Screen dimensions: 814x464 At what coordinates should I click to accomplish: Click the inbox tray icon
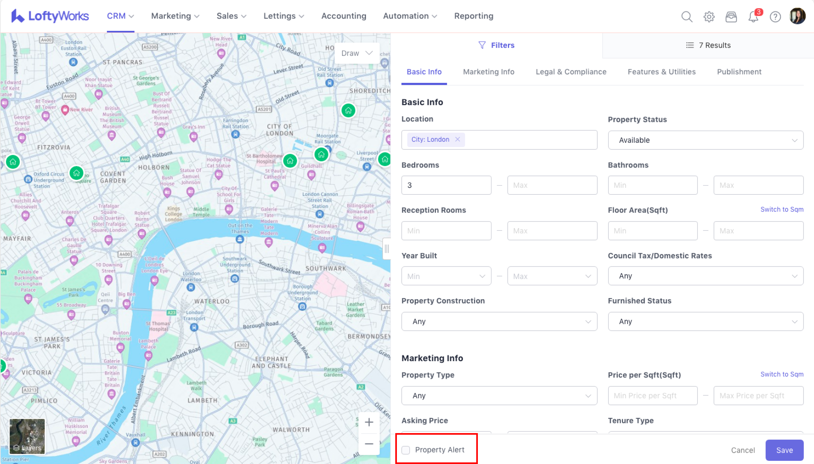coord(731,17)
